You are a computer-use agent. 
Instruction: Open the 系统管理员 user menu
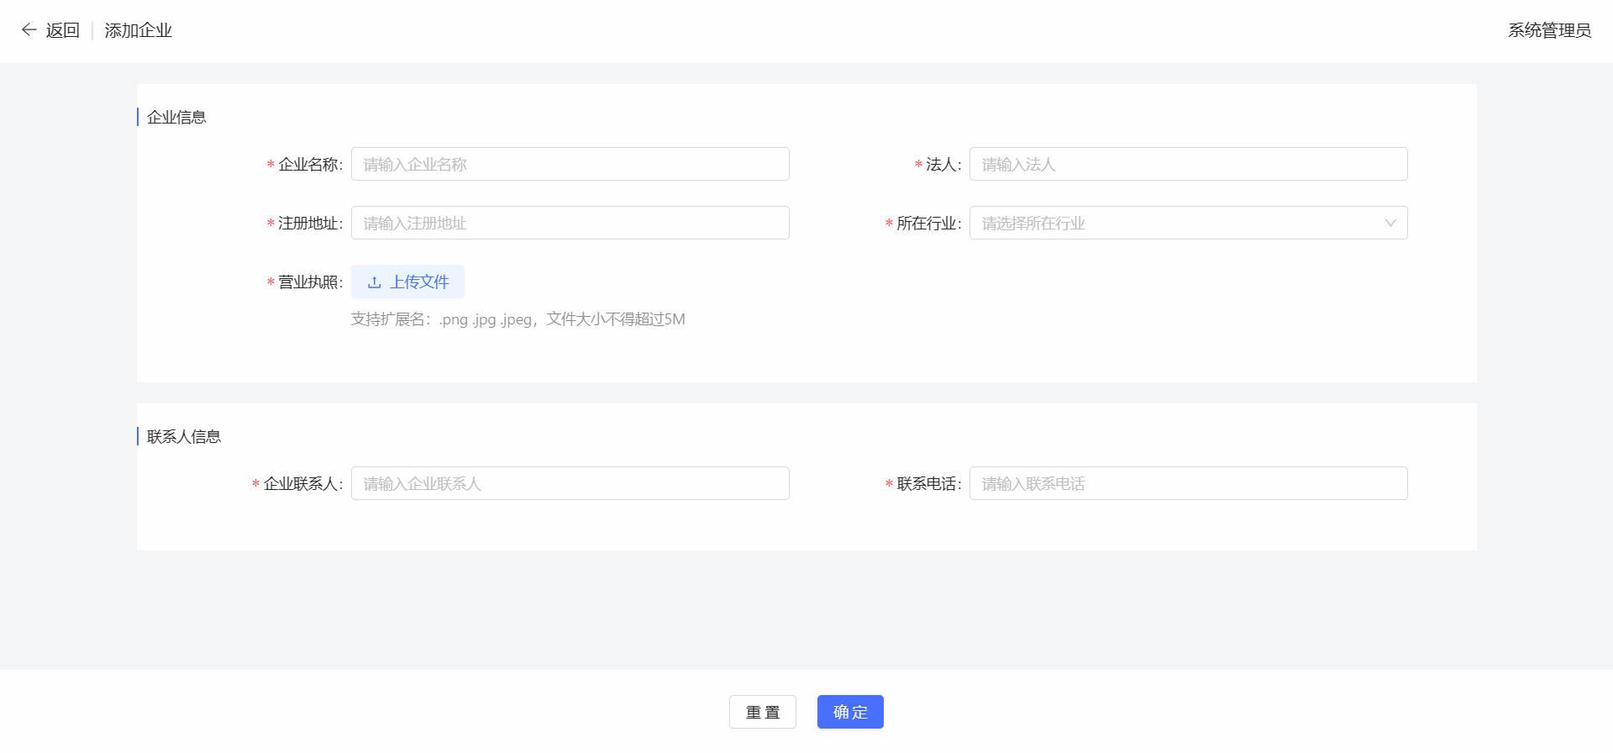(1548, 30)
